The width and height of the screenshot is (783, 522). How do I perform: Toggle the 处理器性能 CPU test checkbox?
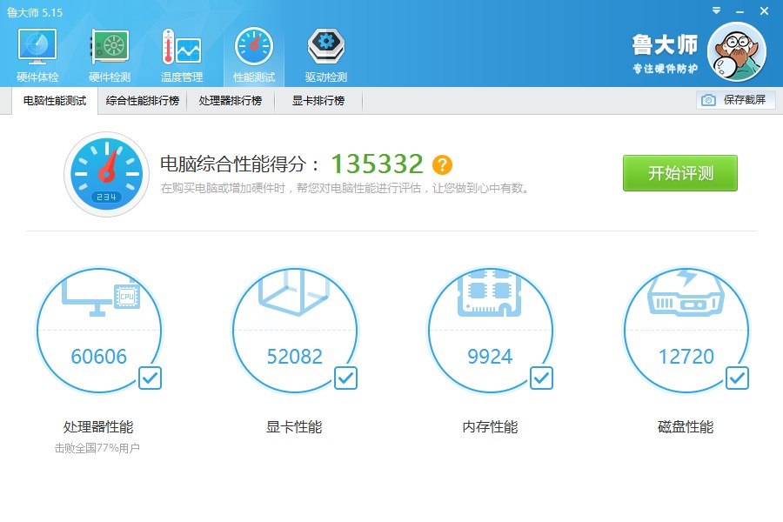coord(150,378)
